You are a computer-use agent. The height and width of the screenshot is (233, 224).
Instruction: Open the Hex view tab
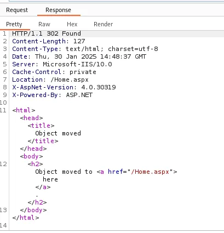[x=72, y=24]
